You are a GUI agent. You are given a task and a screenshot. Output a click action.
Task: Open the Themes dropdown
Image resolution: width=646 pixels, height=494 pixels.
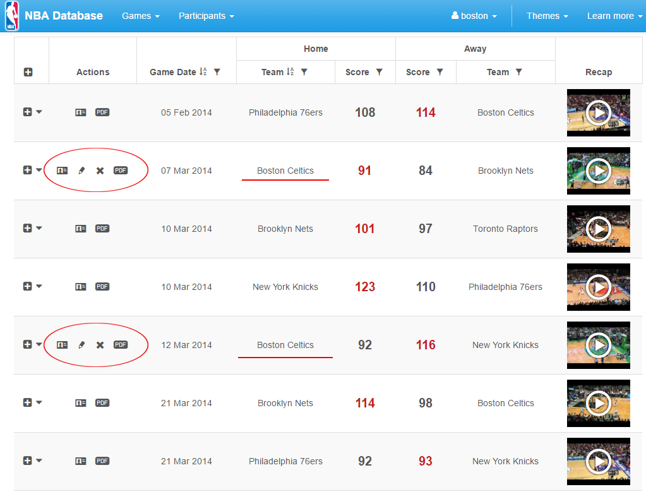[x=547, y=16]
